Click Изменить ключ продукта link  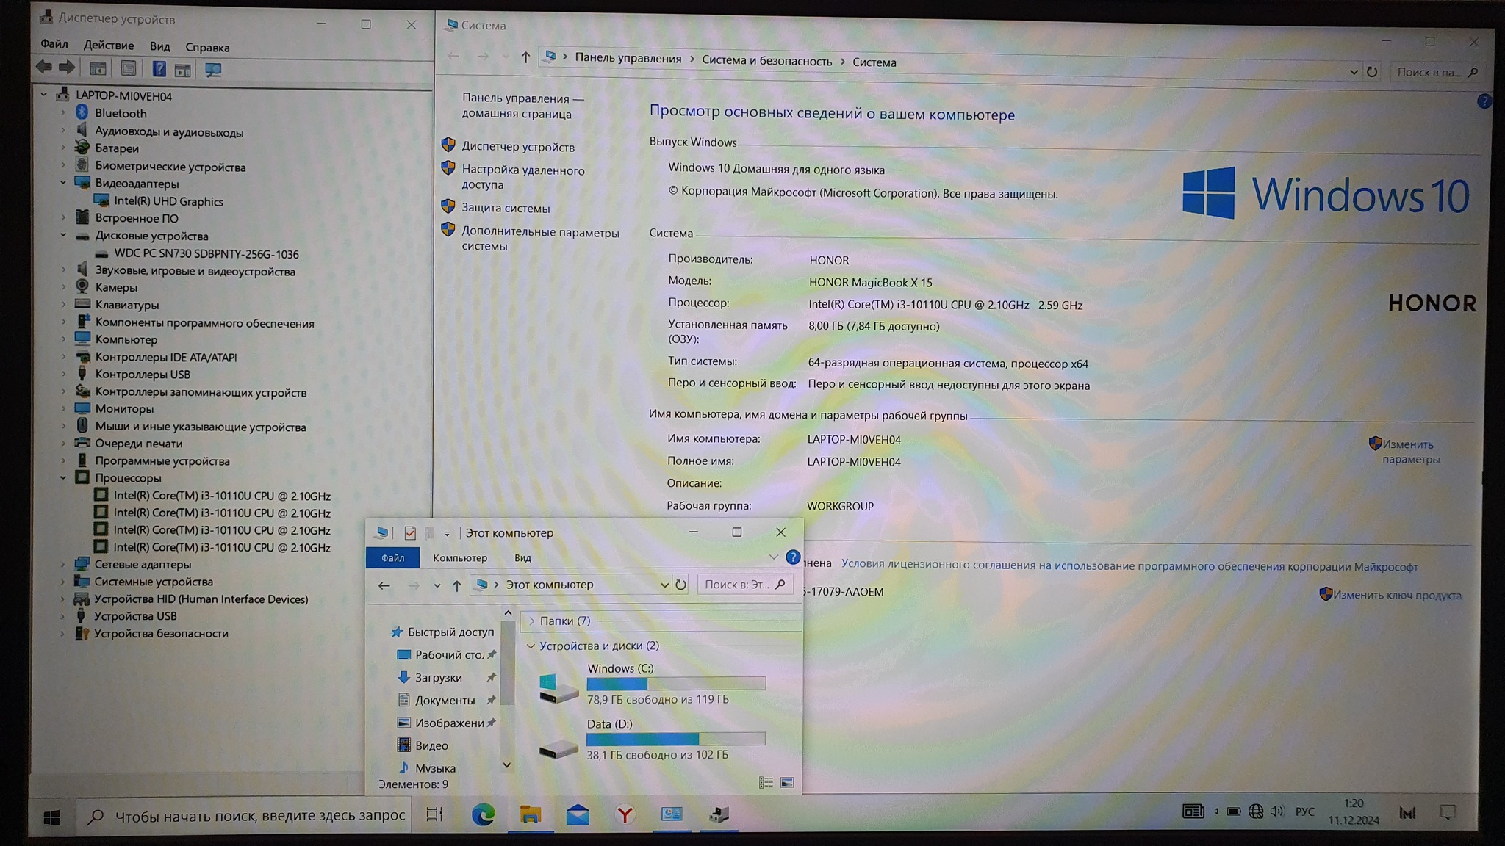coord(1396,596)
